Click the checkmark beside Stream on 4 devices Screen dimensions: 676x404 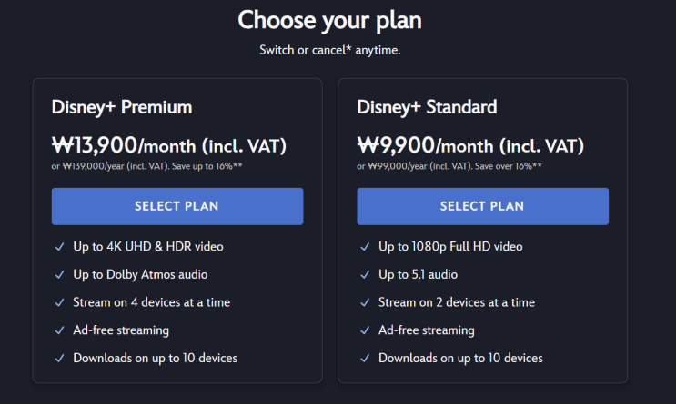[59, 302]
